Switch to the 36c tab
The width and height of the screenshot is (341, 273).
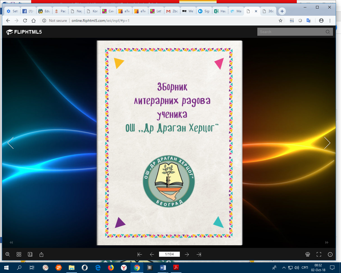pyautogui.click(x=268, y=11)
